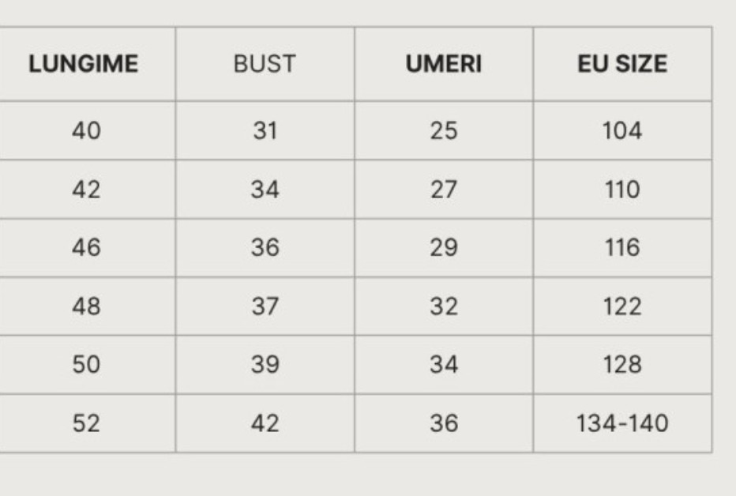Click bust value 39
Viewport: 736px width, 496px height.
(x=265, y=365)
